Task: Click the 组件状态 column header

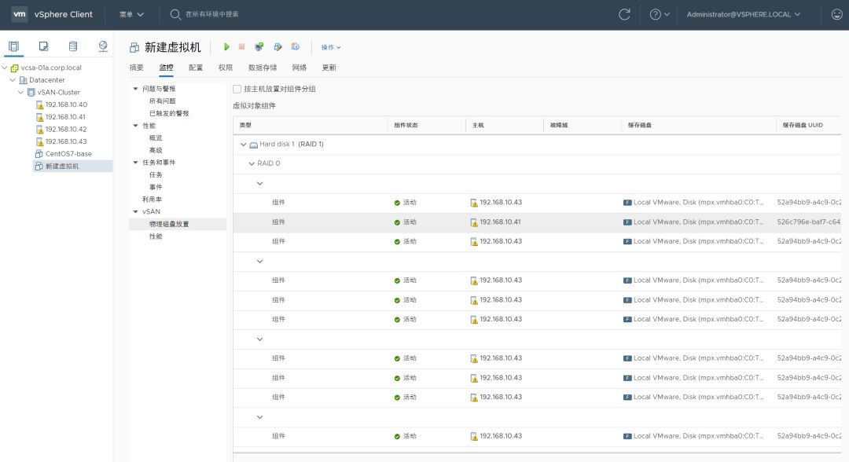Action: (406, 125)
